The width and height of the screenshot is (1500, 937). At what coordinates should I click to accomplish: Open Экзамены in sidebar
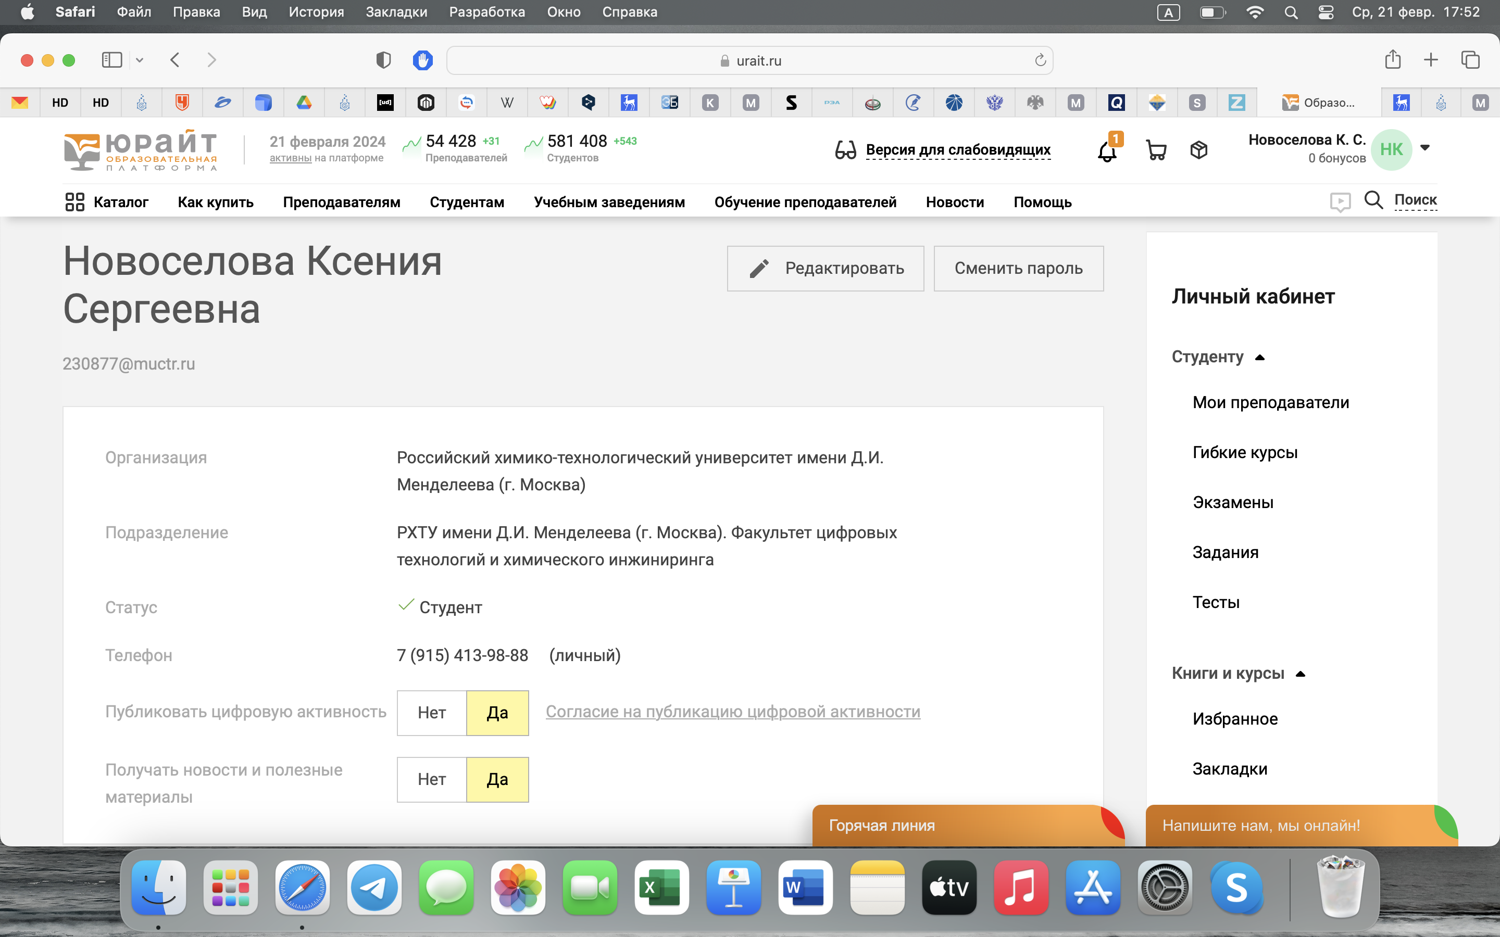pos(1233,502)
